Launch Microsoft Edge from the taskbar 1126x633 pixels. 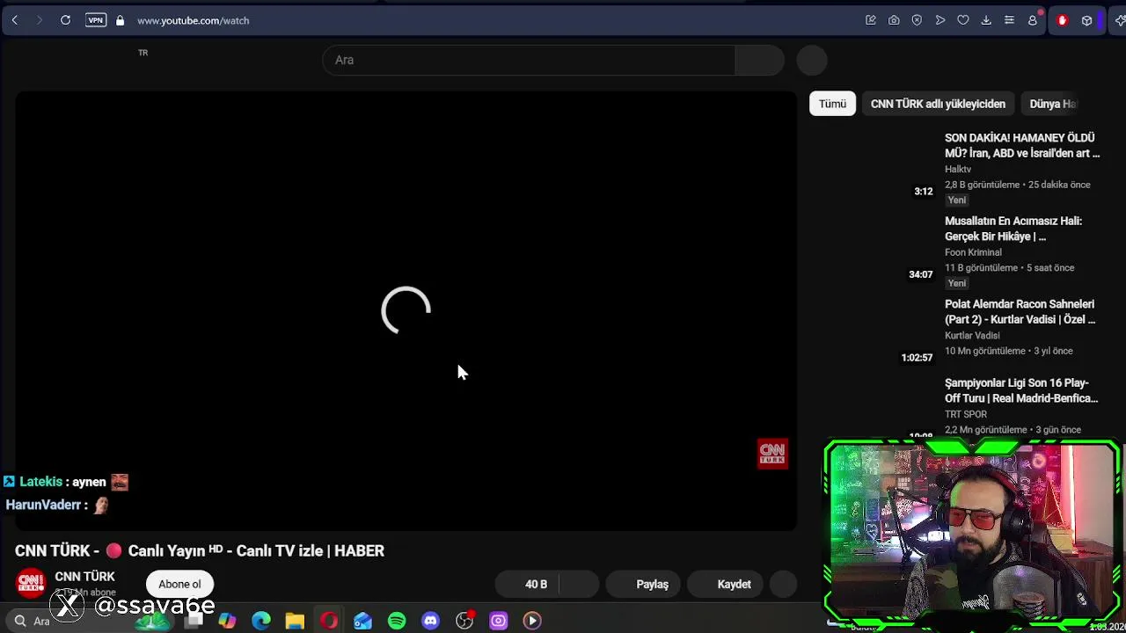[261, 621]
